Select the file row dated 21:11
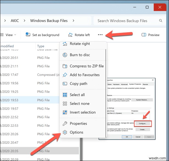 pyautogui.click(x=30, y=66)
